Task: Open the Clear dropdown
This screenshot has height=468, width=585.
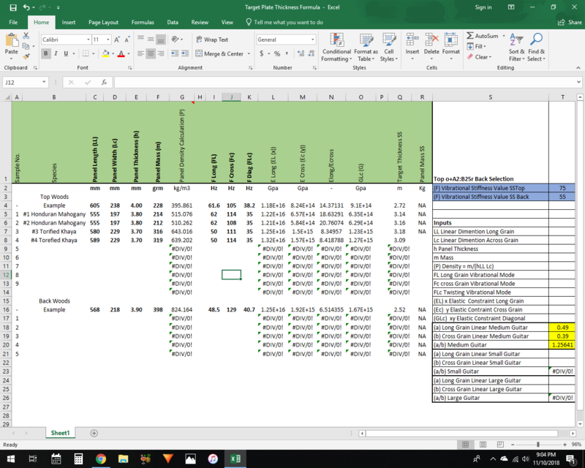Action: click(x=480, y=57)
